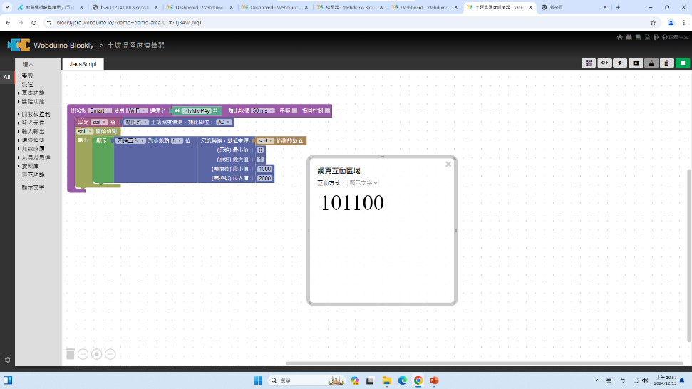Toggle the 串聯 checkbox on board block
692x389 pixels.
click(x=294, y=111)
